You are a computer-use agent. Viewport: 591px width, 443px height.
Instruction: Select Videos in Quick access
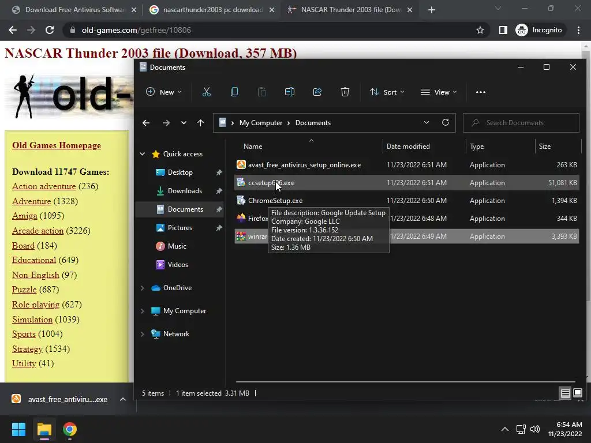click(178, 264)
